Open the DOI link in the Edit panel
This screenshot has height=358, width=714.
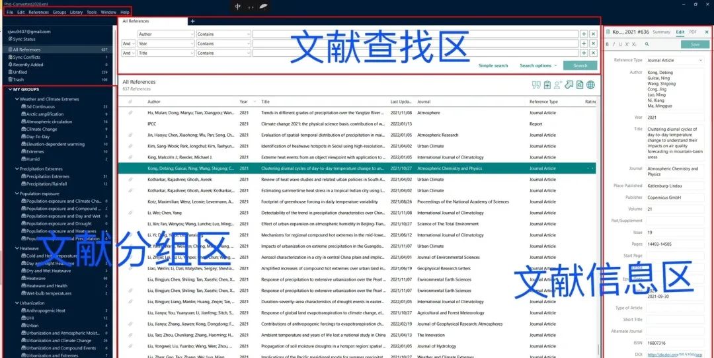pos(675,355)
